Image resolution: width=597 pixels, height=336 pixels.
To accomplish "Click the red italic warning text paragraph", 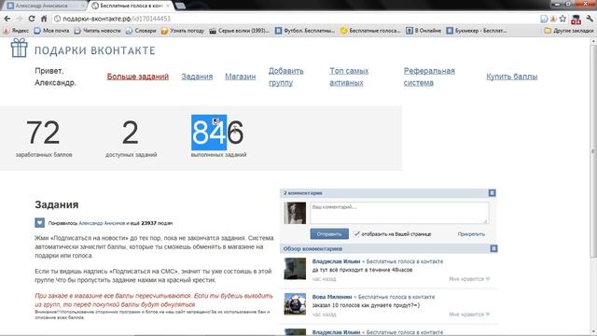I will pyautogui.click(x=154, y=301).
